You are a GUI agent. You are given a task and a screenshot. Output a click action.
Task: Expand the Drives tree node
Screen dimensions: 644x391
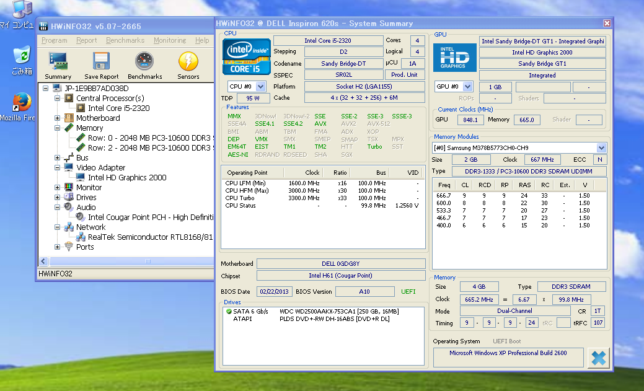58,197
